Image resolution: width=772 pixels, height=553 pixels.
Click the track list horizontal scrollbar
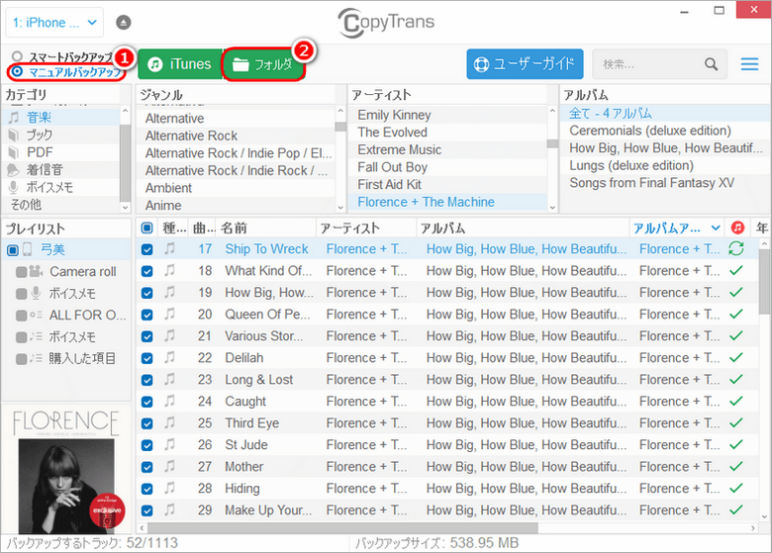[x=342, y=528]
